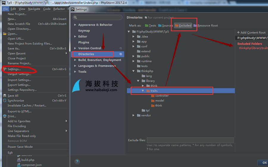Expand the Editor settings section
This screenshot has width=268, height=167.
(75, 37)
